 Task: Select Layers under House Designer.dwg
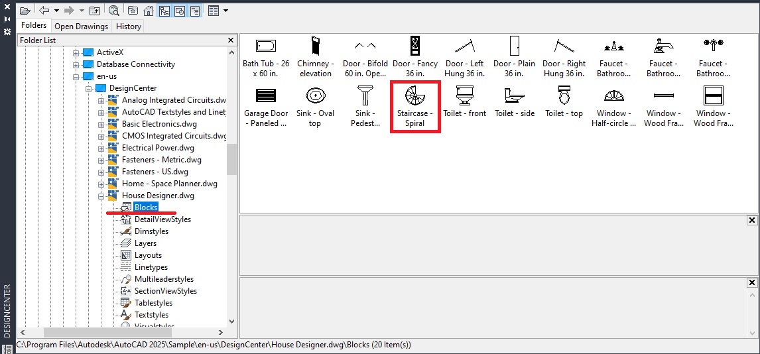(x=145, y=243)
